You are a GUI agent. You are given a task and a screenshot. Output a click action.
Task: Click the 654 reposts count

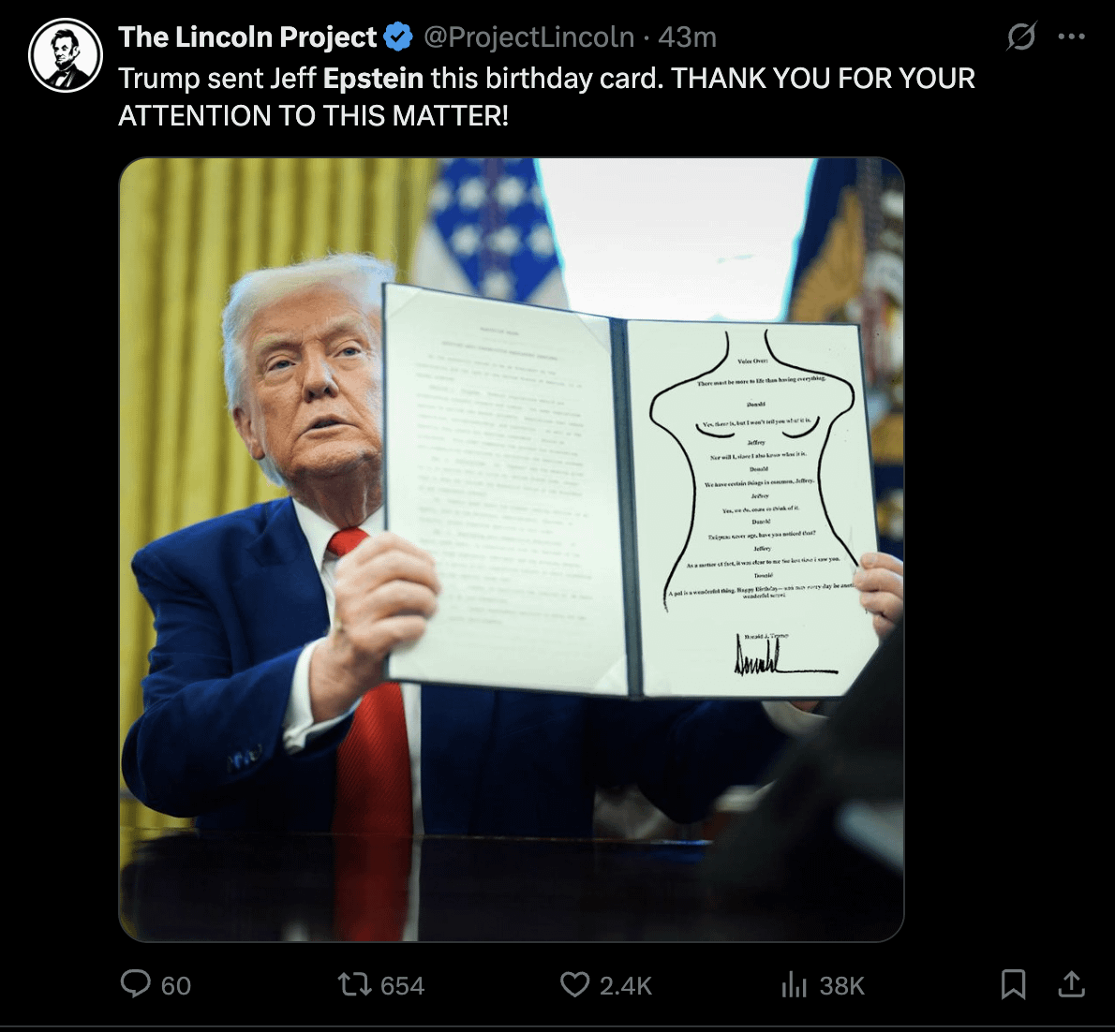(x=403, y=986)
